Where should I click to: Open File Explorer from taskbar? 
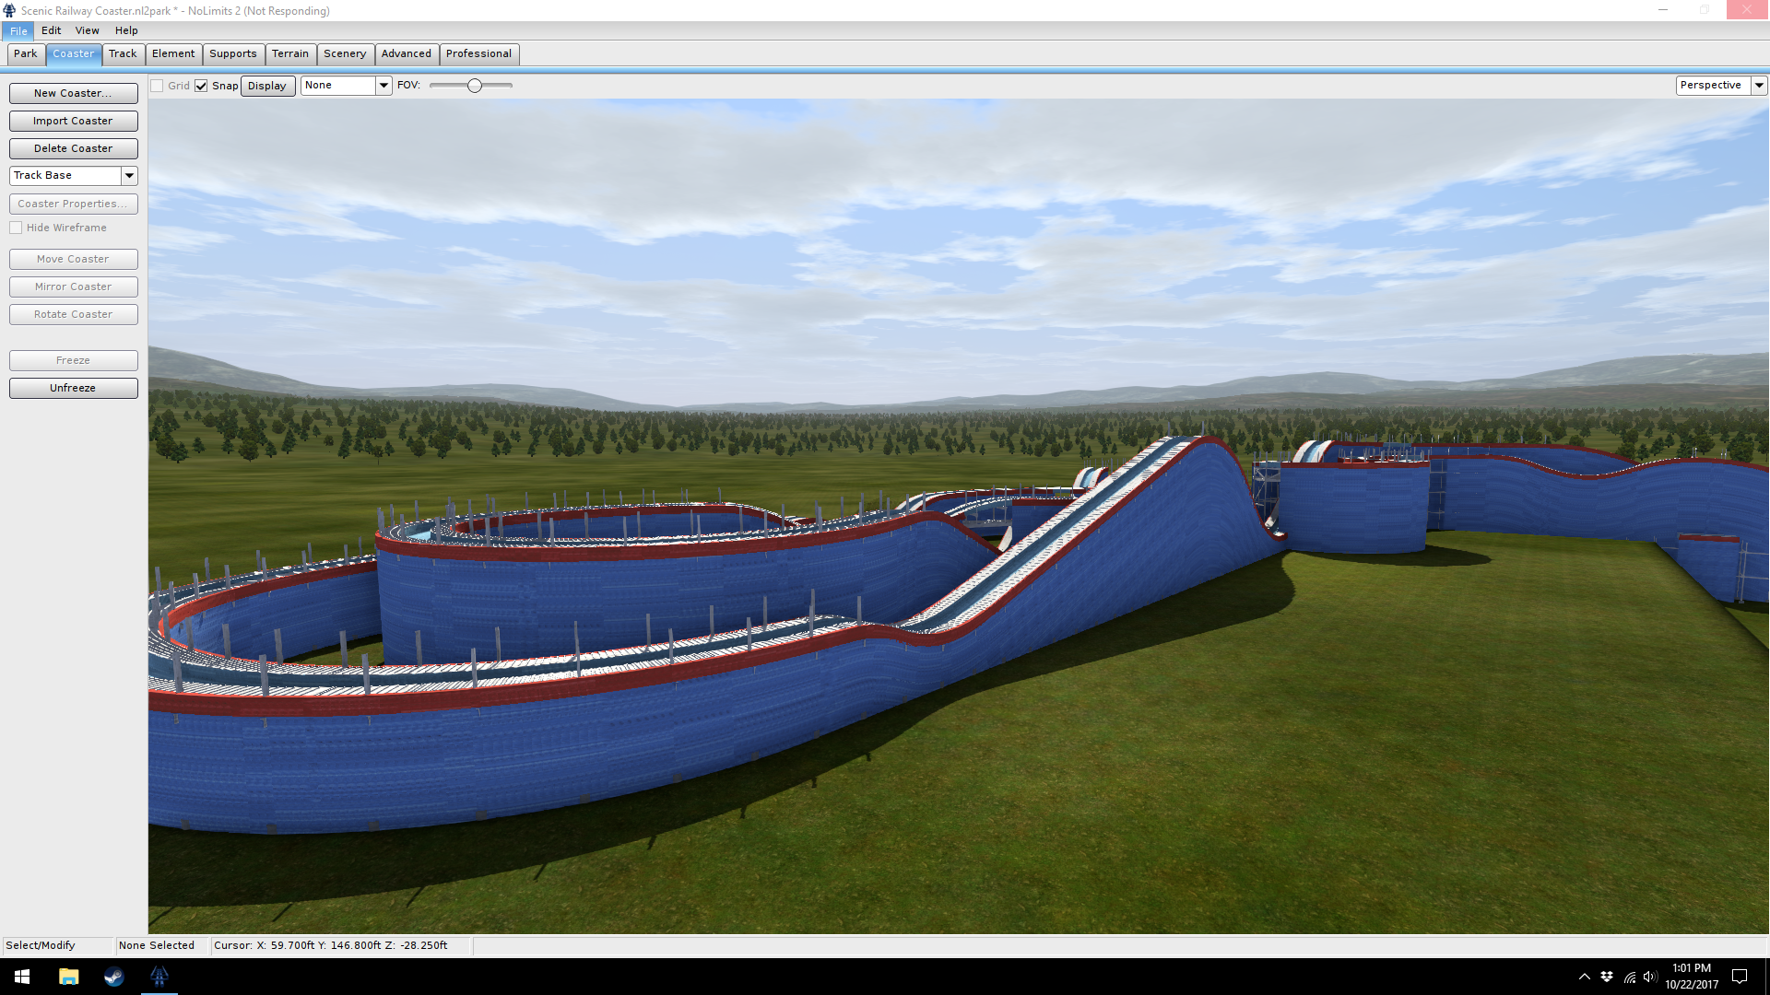point(68,977)
